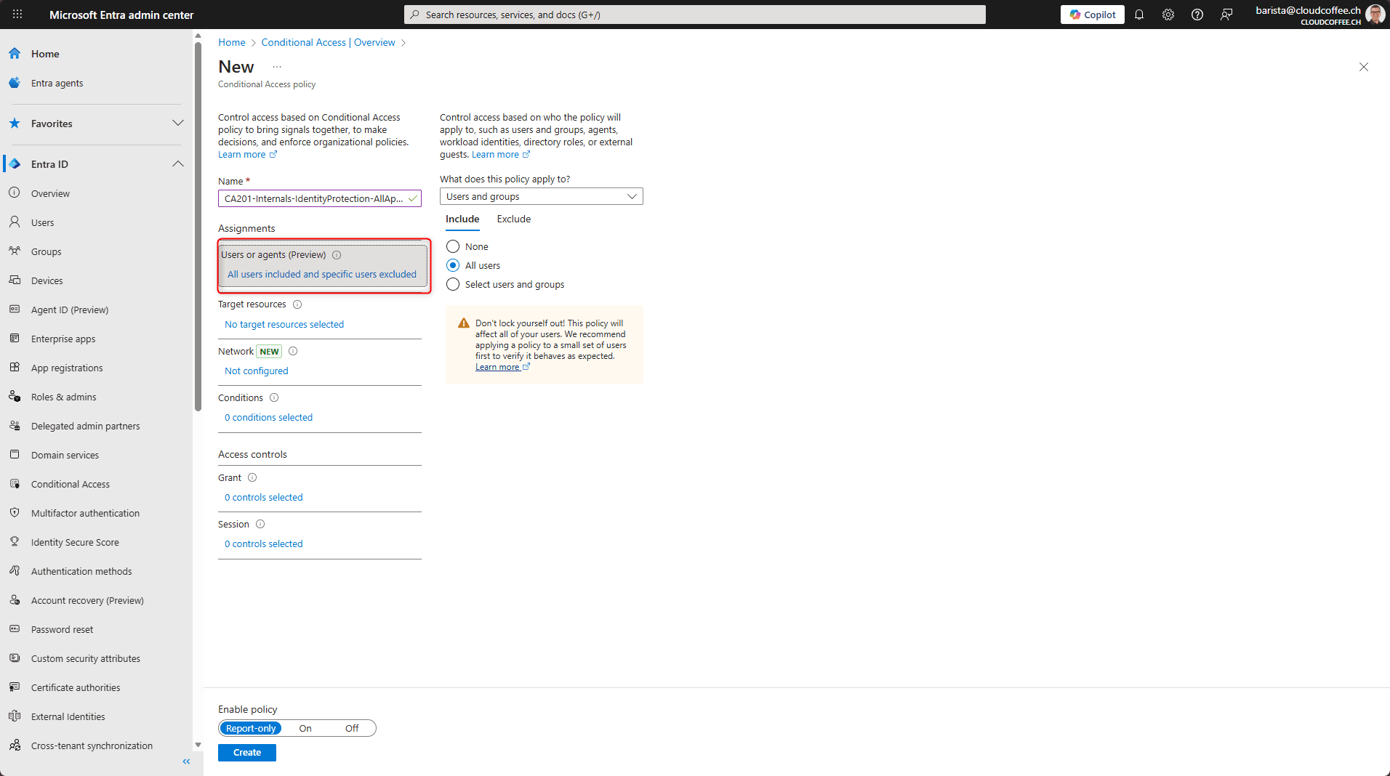Viewport: 1390px width, 776px height.
Task: Open the feedback icon in header
Action: [1226, 15]
